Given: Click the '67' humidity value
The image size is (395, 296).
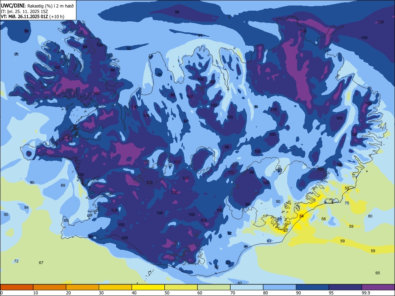Looking at the screenshot, I should point(41,262).
